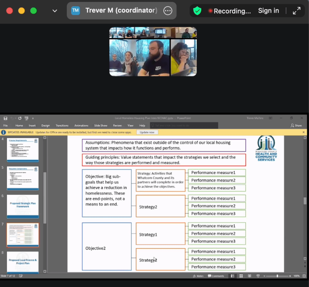Viewport: 309px width, 287px height.
Task: Click the Update now button
Action: coord(147,132)
